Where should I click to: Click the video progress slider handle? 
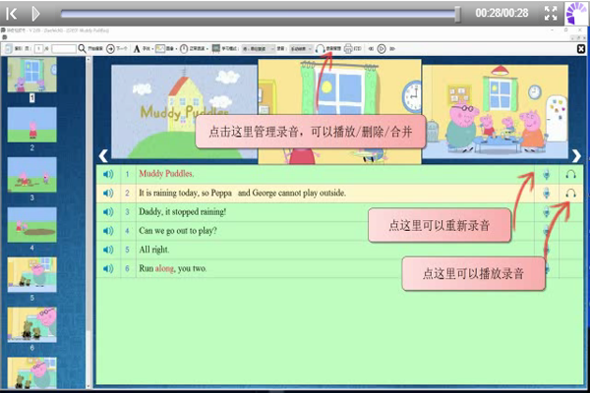click(x=457, y=14)
